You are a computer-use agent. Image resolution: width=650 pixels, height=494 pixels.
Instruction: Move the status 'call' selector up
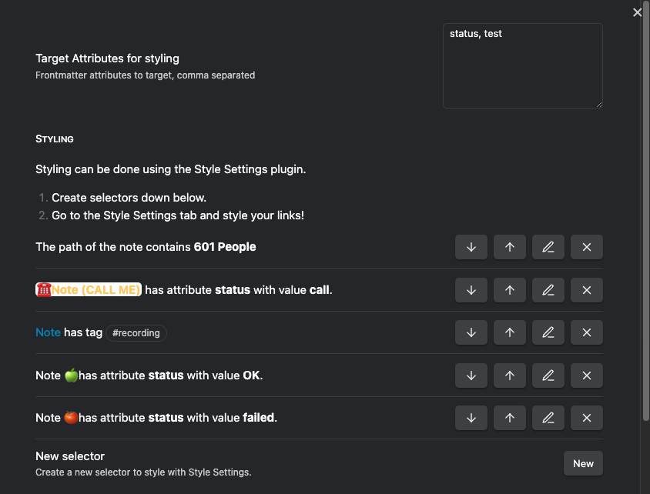point(510,290)
